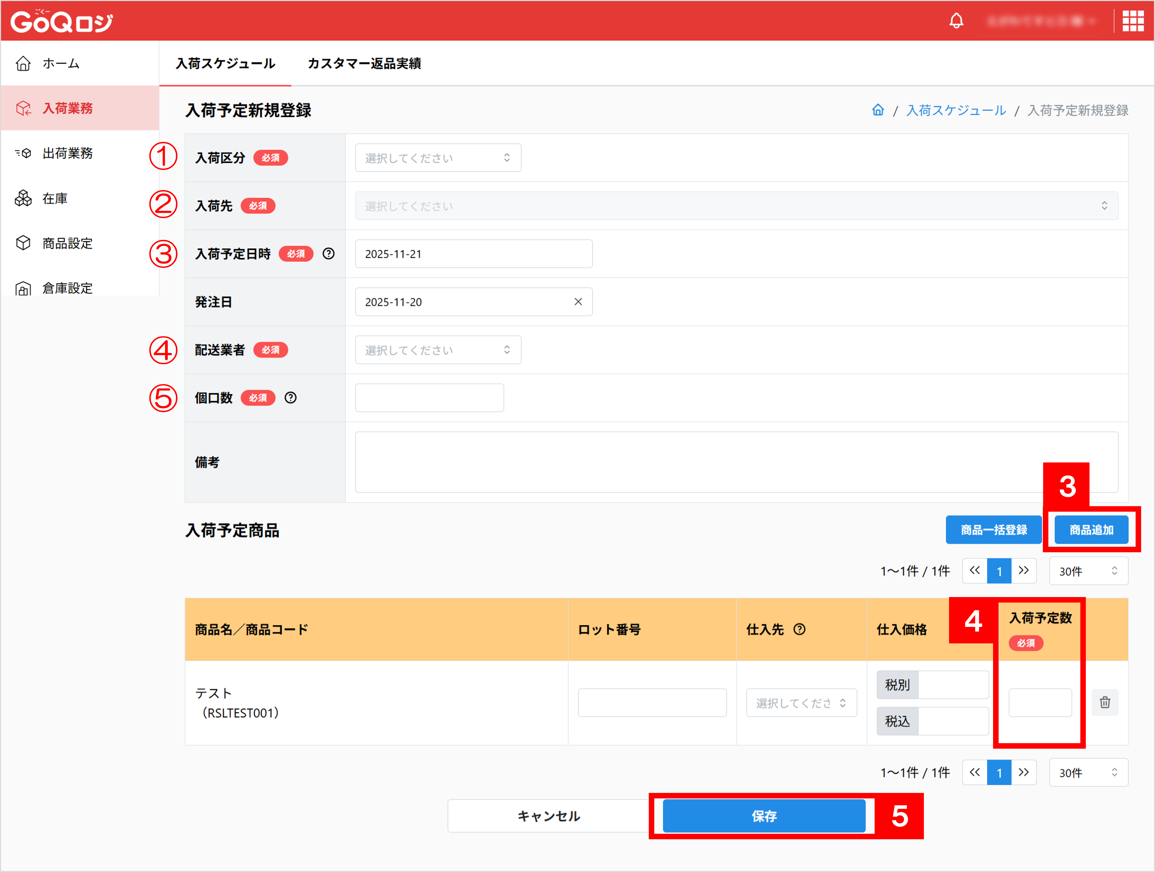Expand the 入荷区分 dropdown
The image size is (1155, 872).
coord(438,158)
